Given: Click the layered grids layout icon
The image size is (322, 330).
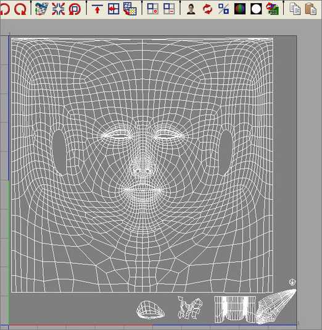Looking at the screenshot, I should click(x=130, y=9).
